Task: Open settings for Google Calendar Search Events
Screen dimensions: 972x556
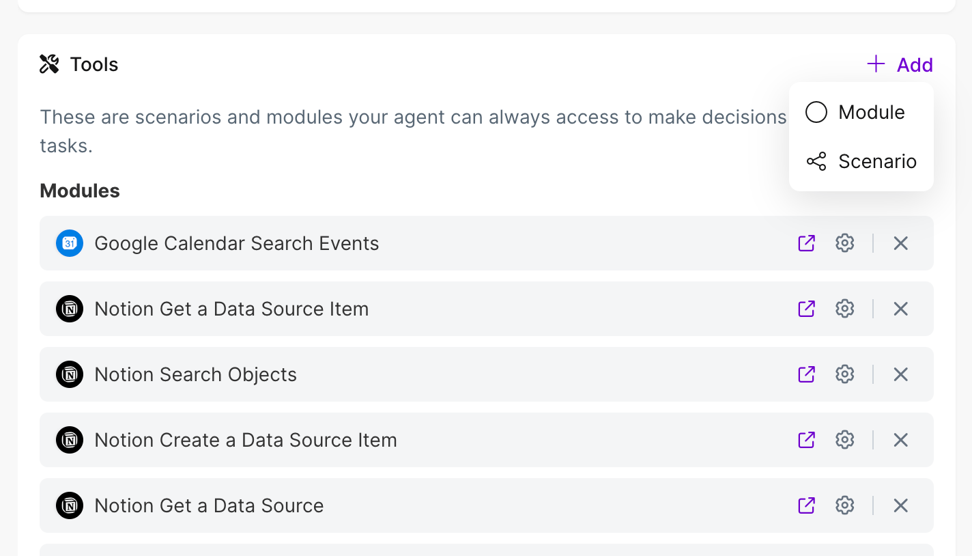Action: click(845, 243)
